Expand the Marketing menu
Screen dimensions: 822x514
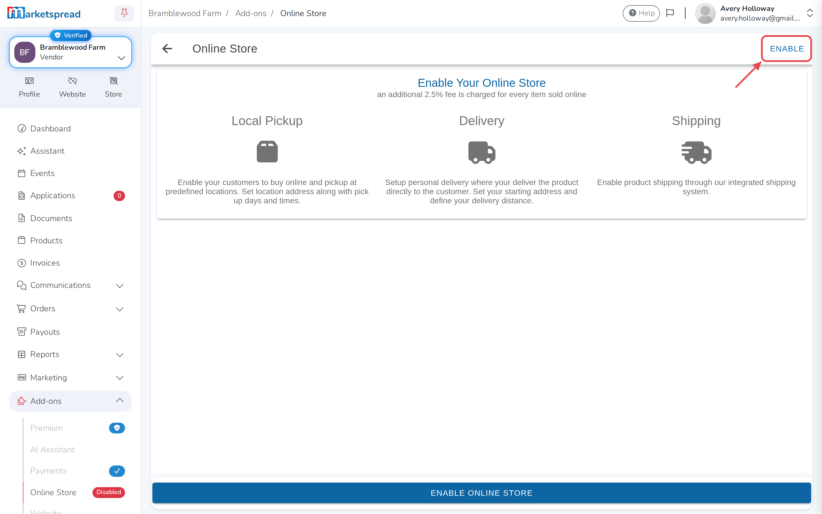coord(120,378)
